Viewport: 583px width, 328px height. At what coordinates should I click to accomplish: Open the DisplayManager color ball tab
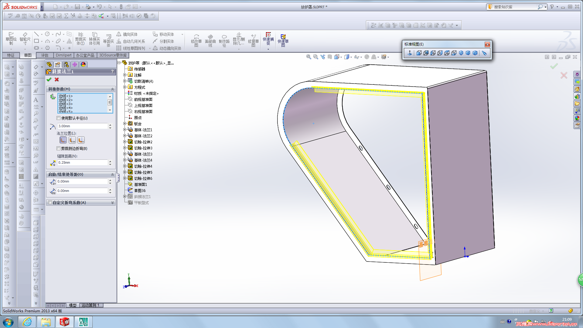pos(83,64)
